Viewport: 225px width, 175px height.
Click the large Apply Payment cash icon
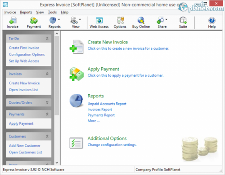coord(76,74)
